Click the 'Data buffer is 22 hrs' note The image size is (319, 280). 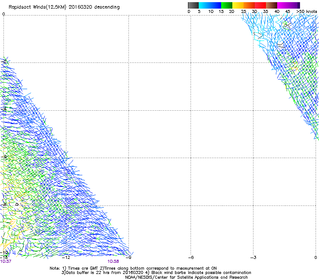point(156,273)
